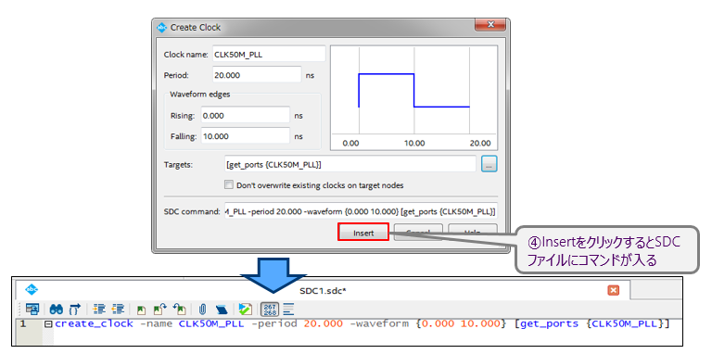Viewport: 712px width, 354px height.
Task: Click the Insert button
Action: click(x=363, y=232)
